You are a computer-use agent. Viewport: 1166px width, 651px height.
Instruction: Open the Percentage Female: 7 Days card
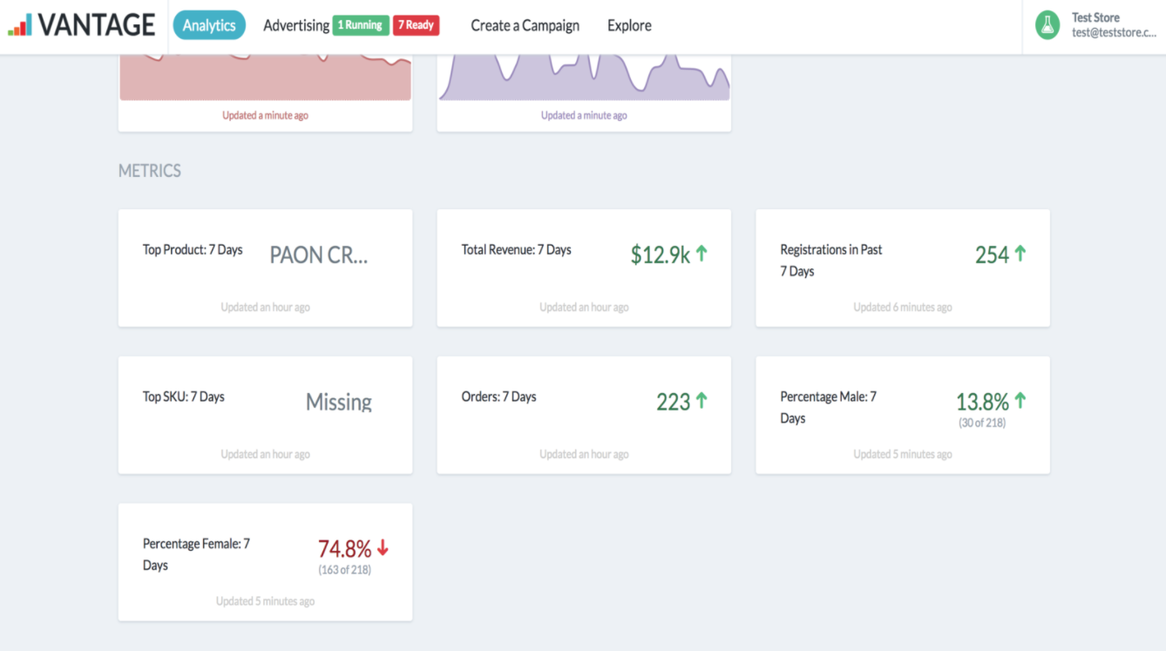pyautogui.click(x=265, y=562)
